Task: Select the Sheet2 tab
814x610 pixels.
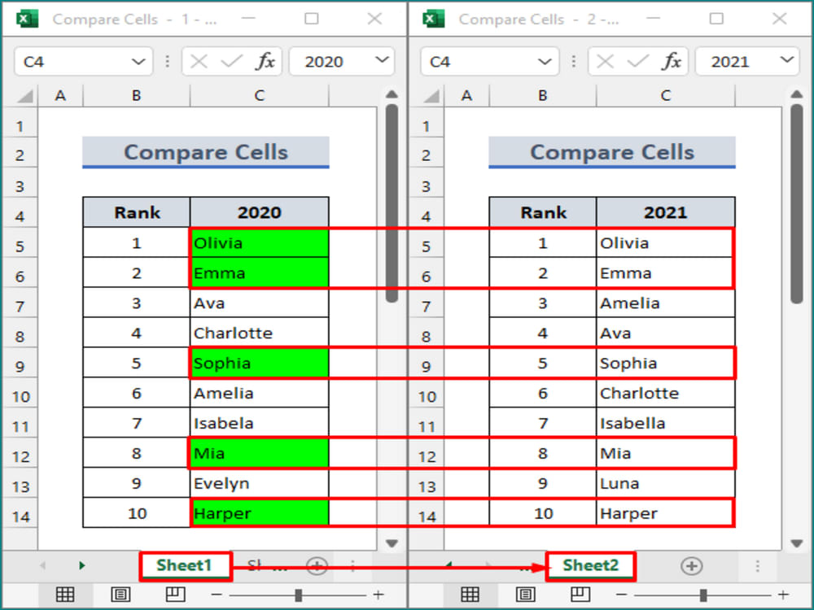Action: (x=590, y=566)
